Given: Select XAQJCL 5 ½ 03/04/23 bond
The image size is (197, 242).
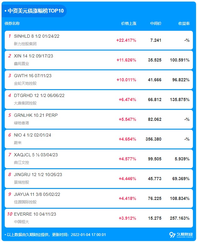Looking at the screenshot, I should [99, 159].
